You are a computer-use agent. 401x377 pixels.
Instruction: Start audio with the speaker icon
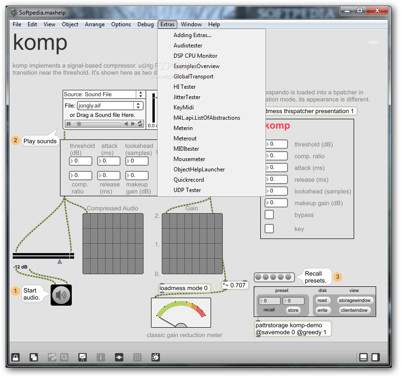[61, 295]
